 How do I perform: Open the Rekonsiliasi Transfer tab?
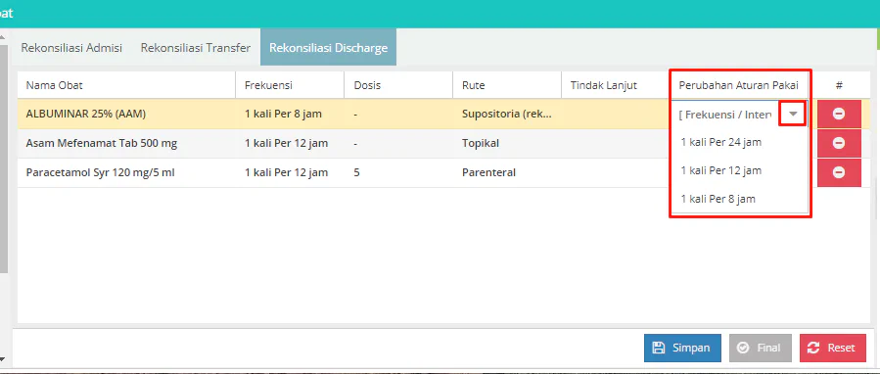(x=196, y=48)
